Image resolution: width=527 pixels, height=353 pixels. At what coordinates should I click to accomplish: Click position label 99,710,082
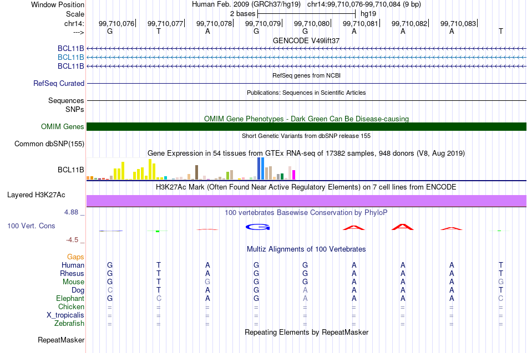[x=409, y=23]
